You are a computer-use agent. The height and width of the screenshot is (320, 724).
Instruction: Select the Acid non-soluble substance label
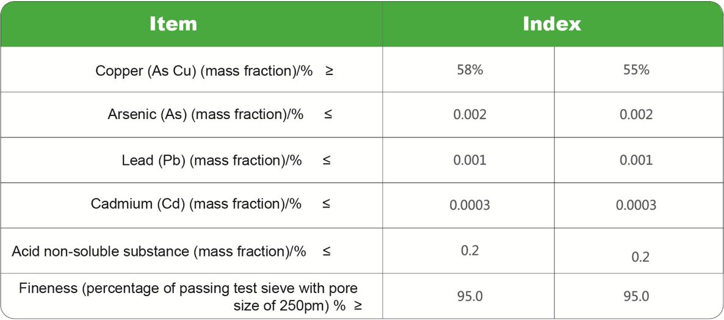coord(159,251)
